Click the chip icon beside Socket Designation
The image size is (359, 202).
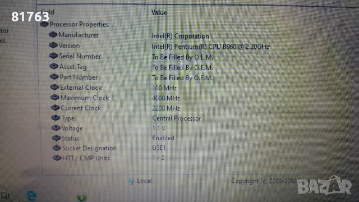click(57, 148)
